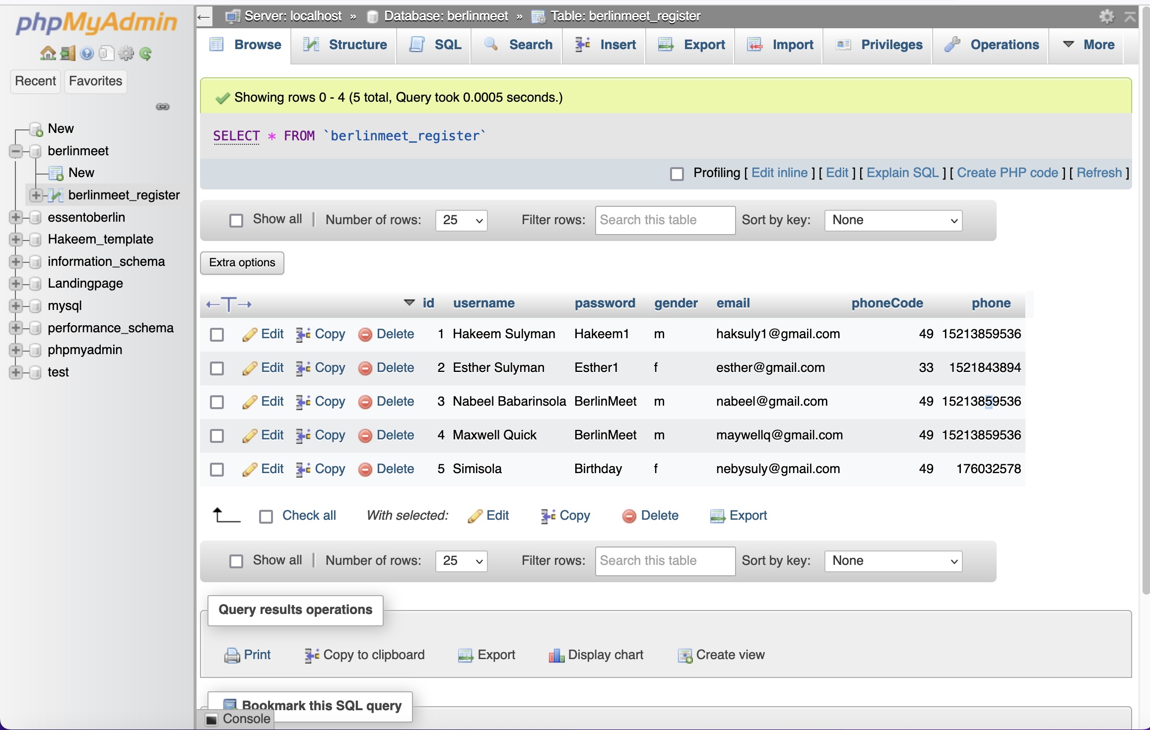
Task: Click the Console icon at bottom
Action: (211, 719)
